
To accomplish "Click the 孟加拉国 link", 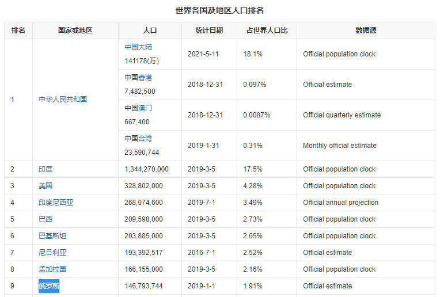I will pyautogui.click(x=52, y=269).
